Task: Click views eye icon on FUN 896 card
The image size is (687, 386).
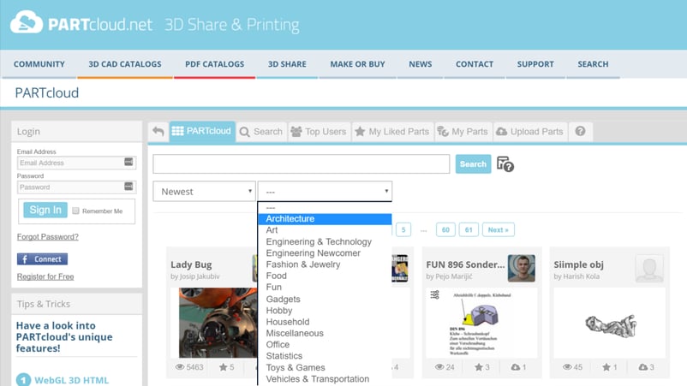Action: pos(439,367)
